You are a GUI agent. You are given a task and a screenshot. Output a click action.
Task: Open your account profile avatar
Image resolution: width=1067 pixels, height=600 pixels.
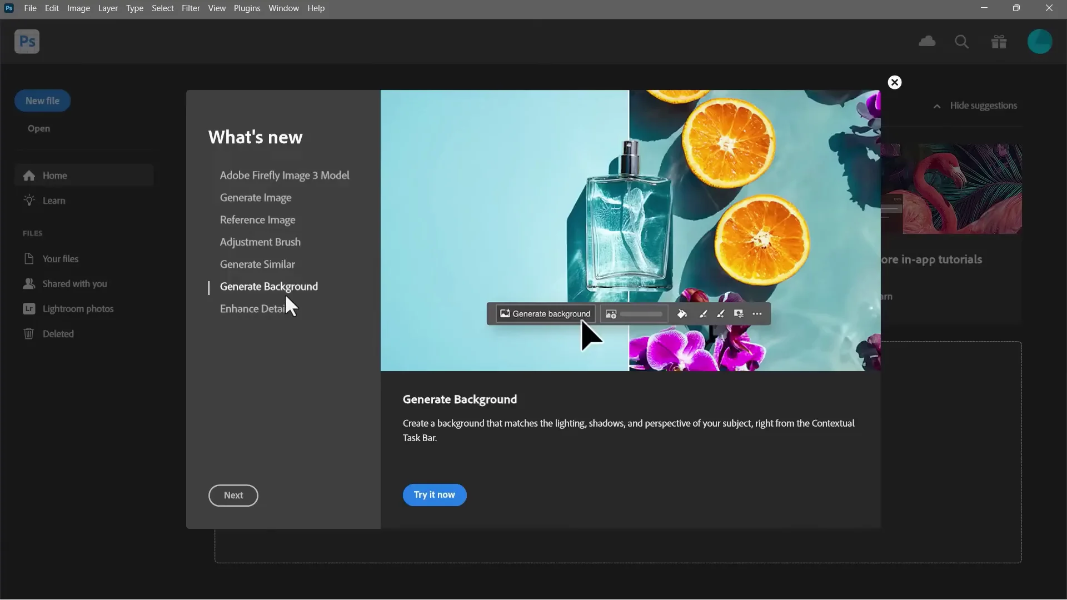click(x=1040, y=42)
